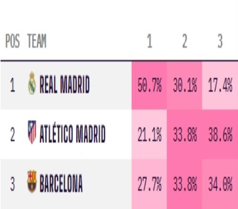Open the Real Madrid team link
Image resolution: width=238 pixels, height=209 pixels.
click(x=65, y=85)
